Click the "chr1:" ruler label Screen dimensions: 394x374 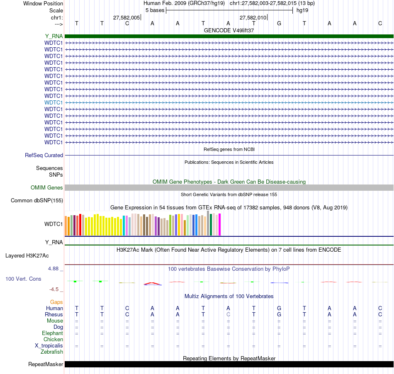(57, 17)
